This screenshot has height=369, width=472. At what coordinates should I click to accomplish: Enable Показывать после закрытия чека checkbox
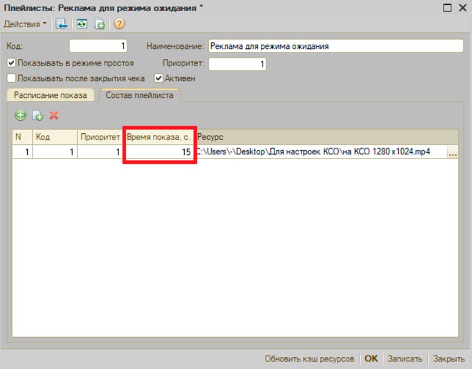click(11, 78)
